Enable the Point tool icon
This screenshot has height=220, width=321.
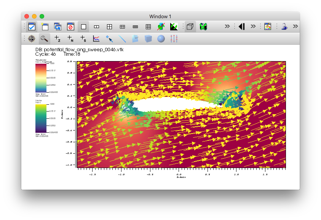coord(109,39)
